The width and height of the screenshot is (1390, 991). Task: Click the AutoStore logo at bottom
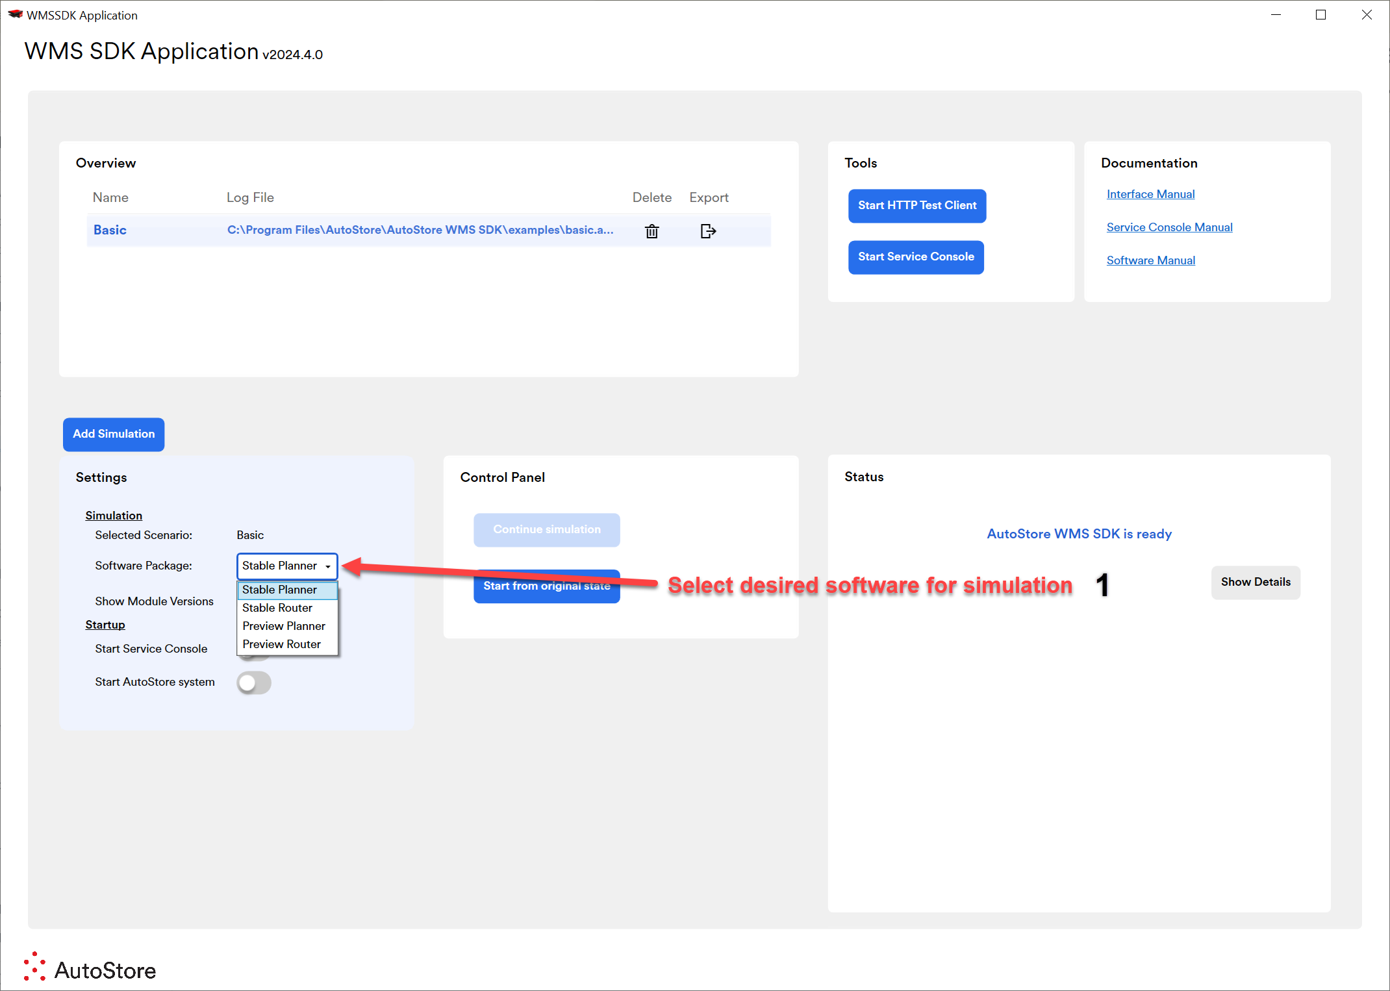pyautogui.click(x=90, y=968)
